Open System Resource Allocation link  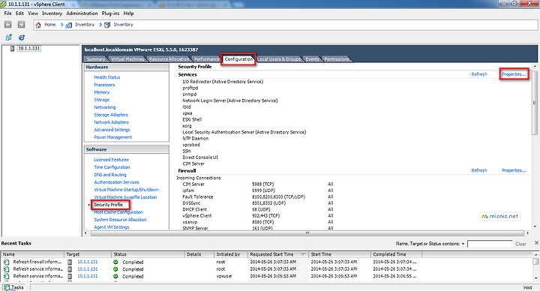[x=120, y=220]
